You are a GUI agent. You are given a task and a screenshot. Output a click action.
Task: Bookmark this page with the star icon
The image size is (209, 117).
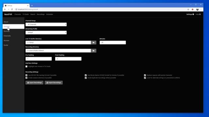[188, 9]
